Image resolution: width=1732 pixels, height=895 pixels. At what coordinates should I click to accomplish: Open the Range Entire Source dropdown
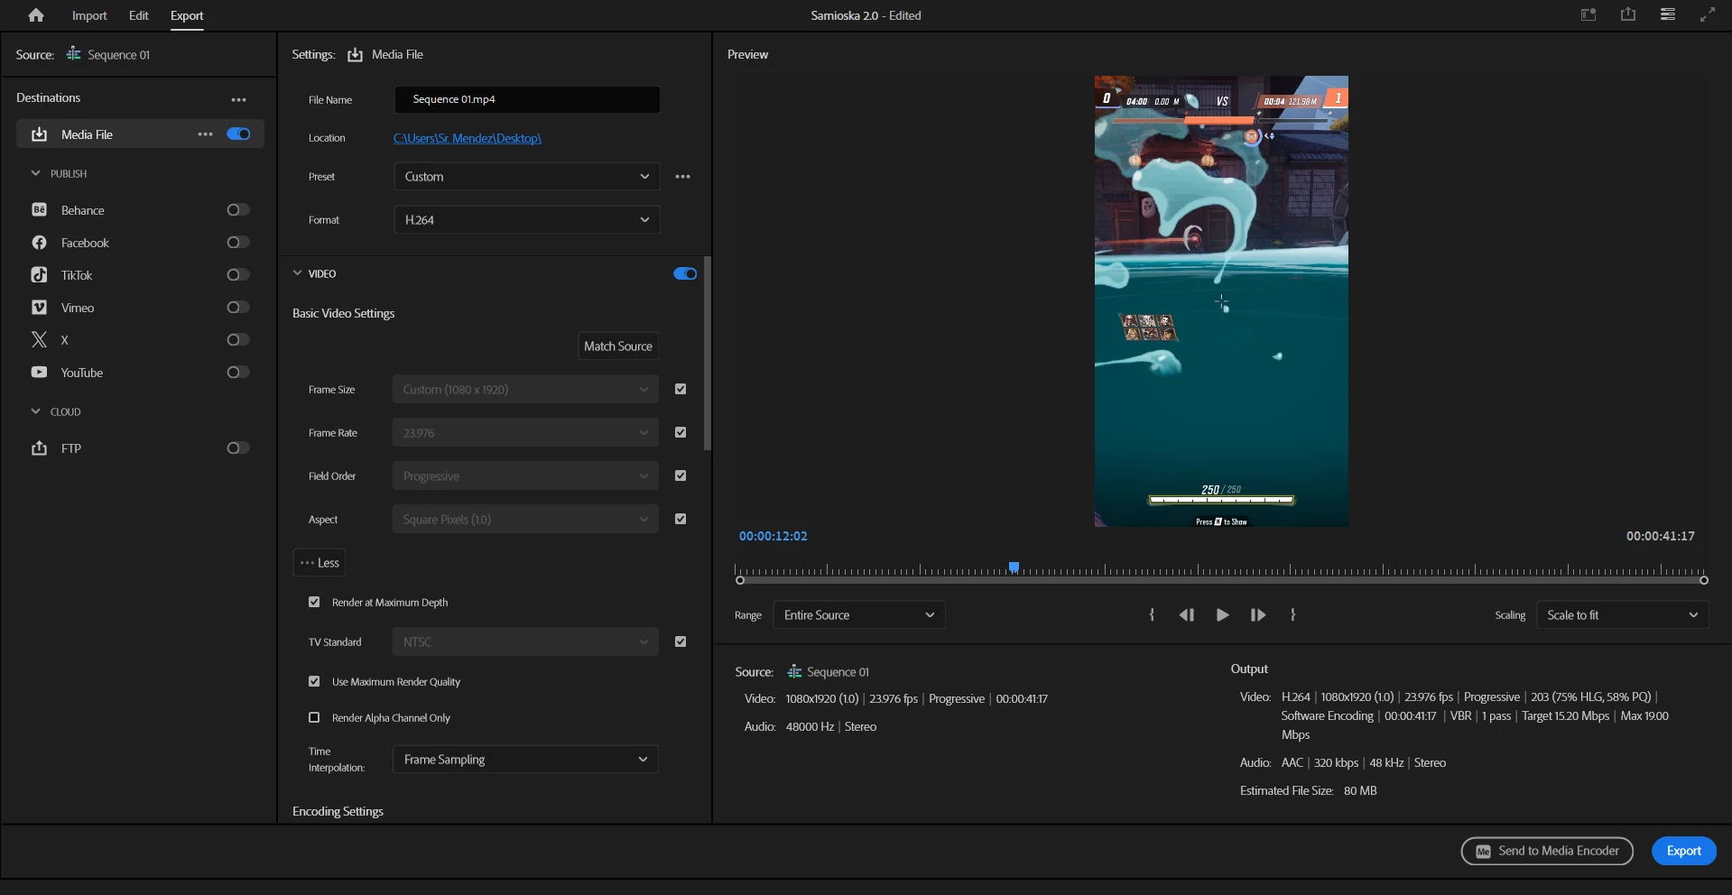(859, 615)
